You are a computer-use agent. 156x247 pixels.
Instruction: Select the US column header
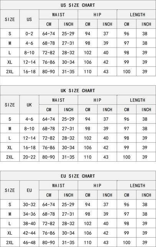click(29, 19)
